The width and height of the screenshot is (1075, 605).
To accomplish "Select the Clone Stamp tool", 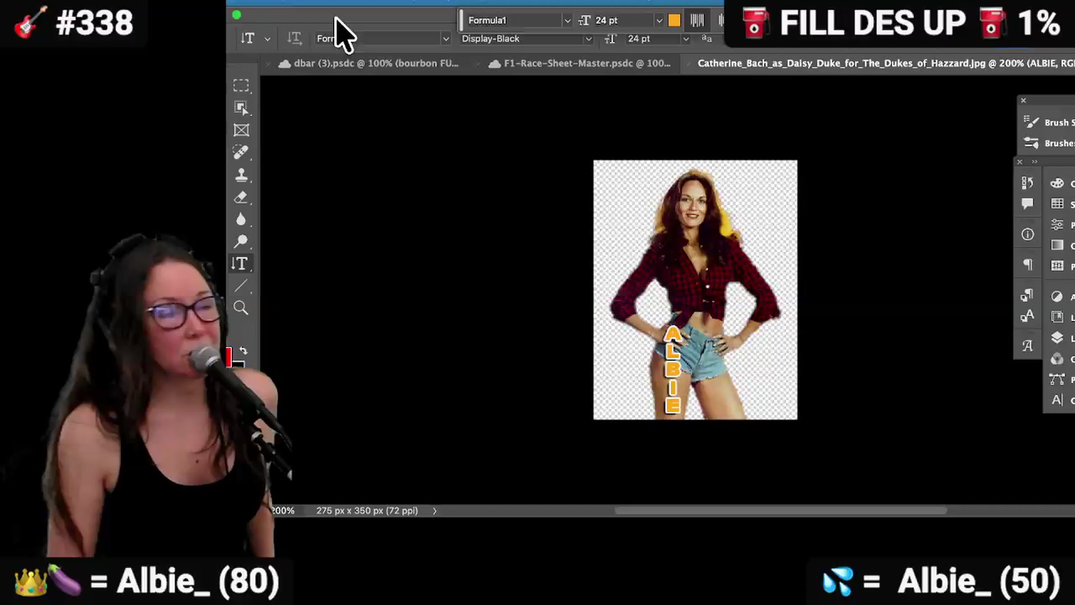I will tap(241, 175).
